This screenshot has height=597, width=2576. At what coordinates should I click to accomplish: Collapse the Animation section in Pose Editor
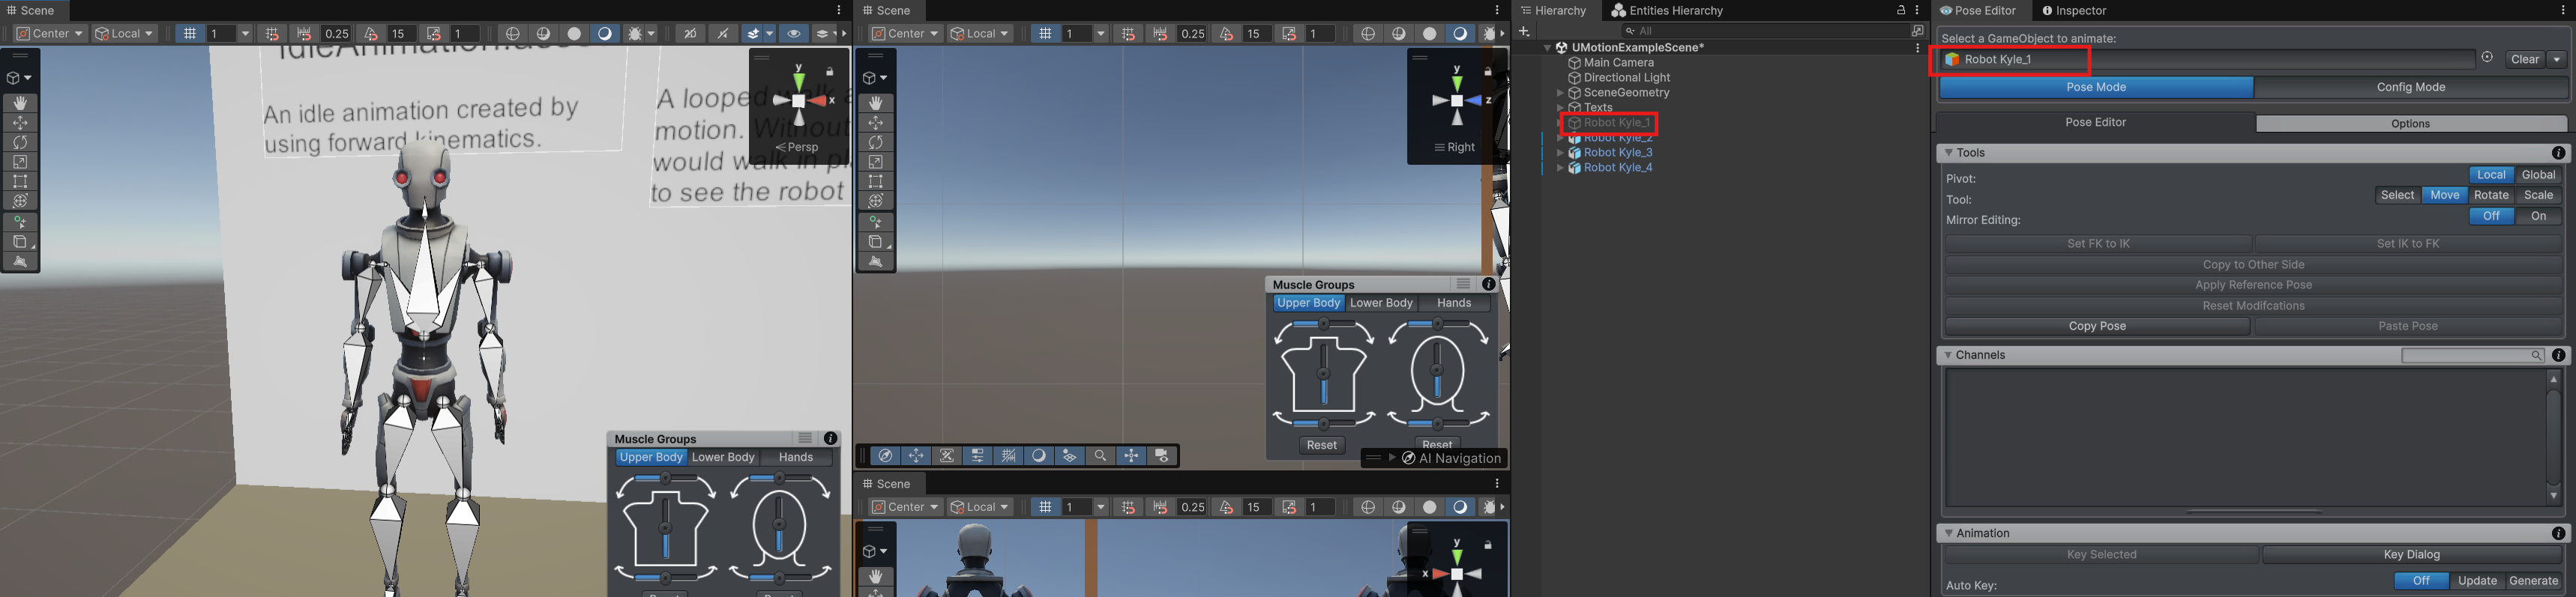1948,533
